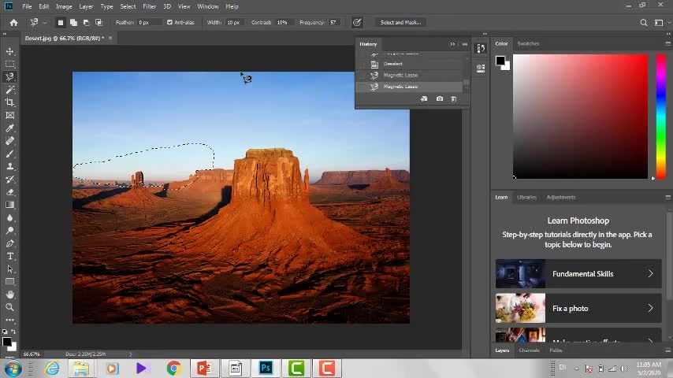Select the Move tool
673x378 pixels.
click(x=10, y=51)
